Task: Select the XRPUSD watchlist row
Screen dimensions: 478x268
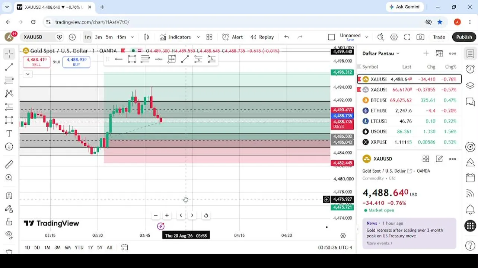Action: coord(409,142)
